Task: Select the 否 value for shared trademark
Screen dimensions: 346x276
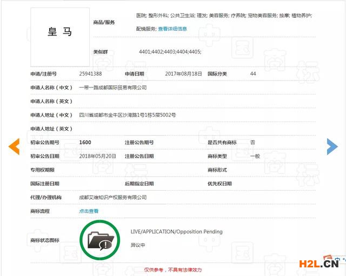Action: point(252,143)
